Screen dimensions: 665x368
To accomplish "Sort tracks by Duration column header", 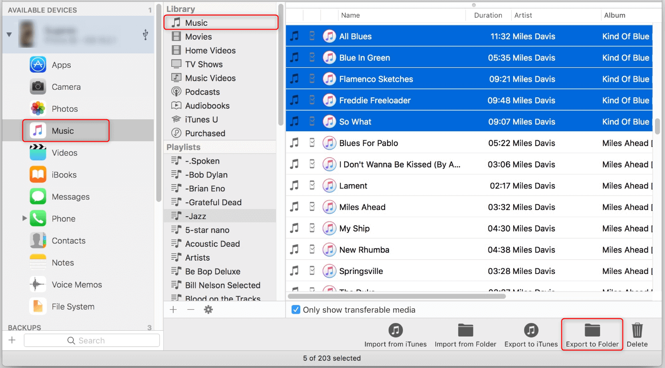I will [488, 15].
